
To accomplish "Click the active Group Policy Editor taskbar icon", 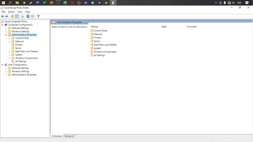I will pos(113,3).
